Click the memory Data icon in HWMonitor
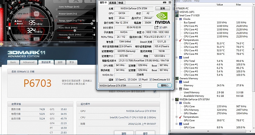 pyautogui.click(x=181, y=89)
